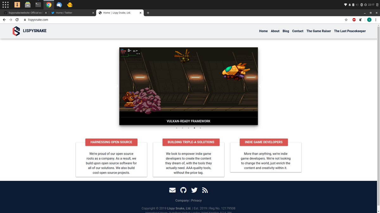Click the logout icon beside the clock
The image size is (380, 213).
377,5
